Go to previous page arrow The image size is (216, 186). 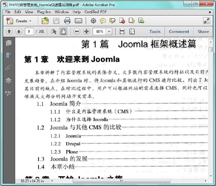pyautogui.click(x=9, y=31)
